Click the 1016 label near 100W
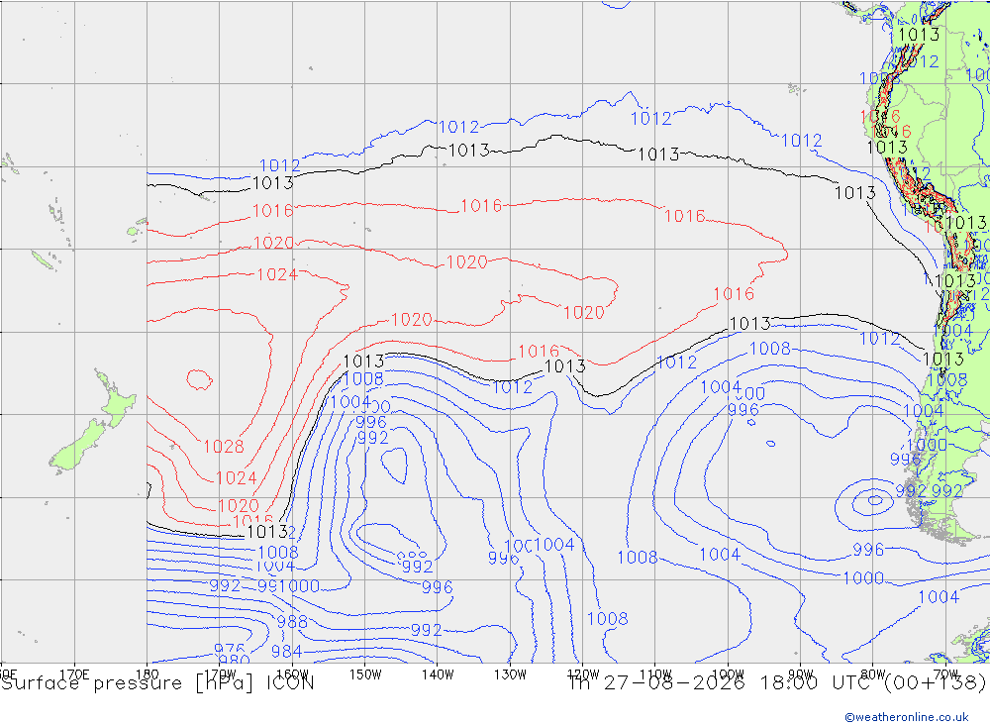The height and width of the screenshot is (726, 990). pos(734,294)
